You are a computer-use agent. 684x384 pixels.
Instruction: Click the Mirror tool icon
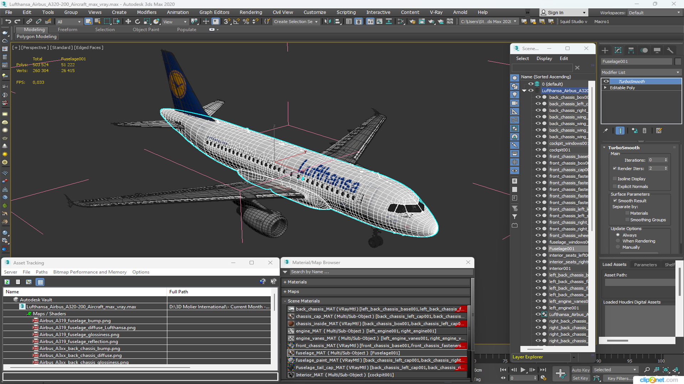(x=327, y=22)
